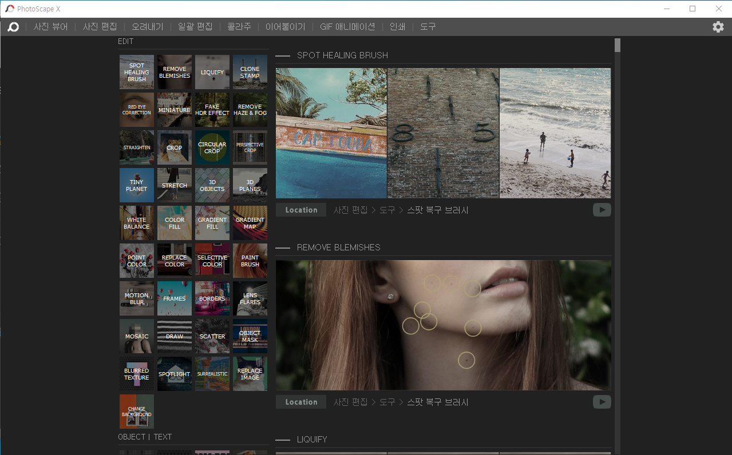The height and width of the screenshot is (455, 732).
Task: Open the Point Color tile
Action: pos(137,261)
